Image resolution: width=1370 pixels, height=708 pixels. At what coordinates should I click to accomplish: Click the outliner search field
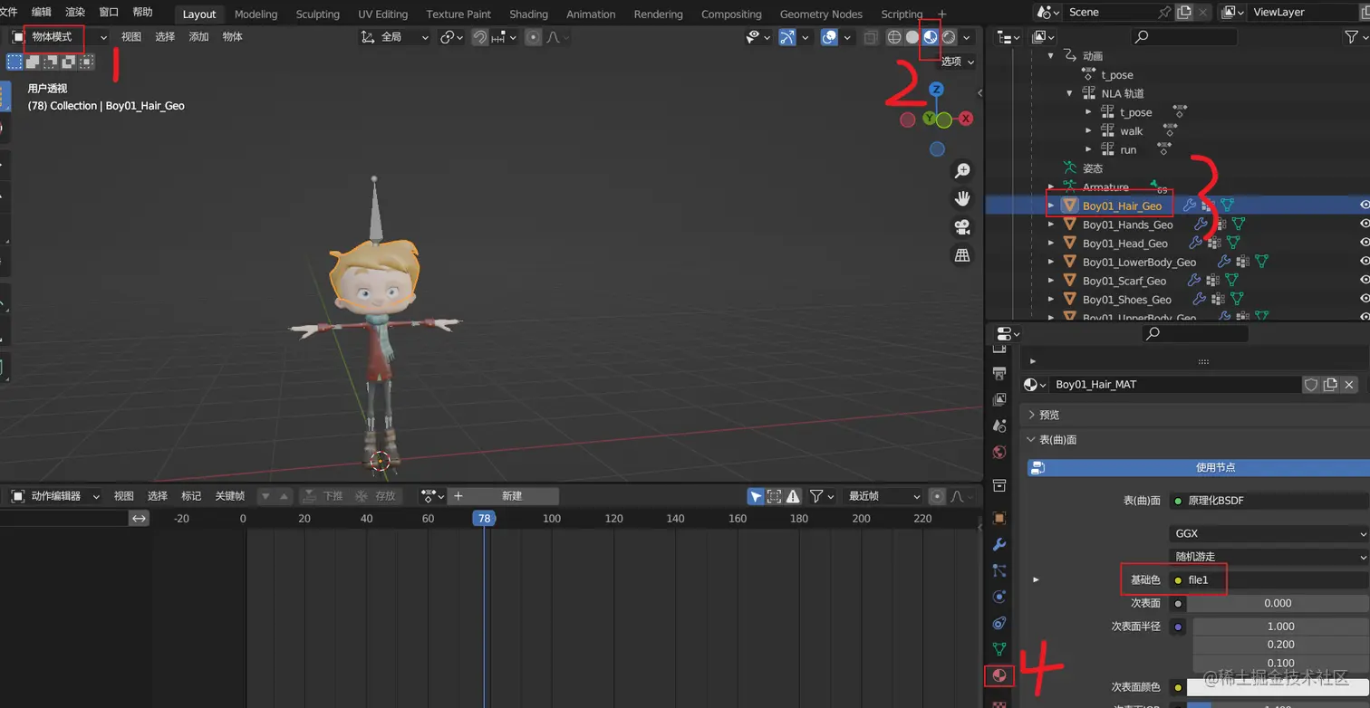(x=1183, y=37)
